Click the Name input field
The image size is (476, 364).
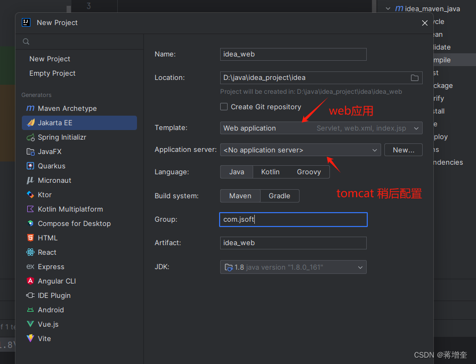tap(293, 54)
